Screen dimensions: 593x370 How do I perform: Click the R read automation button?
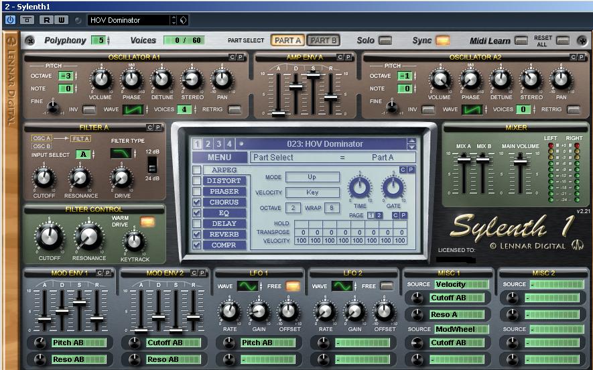pos(46,20)
